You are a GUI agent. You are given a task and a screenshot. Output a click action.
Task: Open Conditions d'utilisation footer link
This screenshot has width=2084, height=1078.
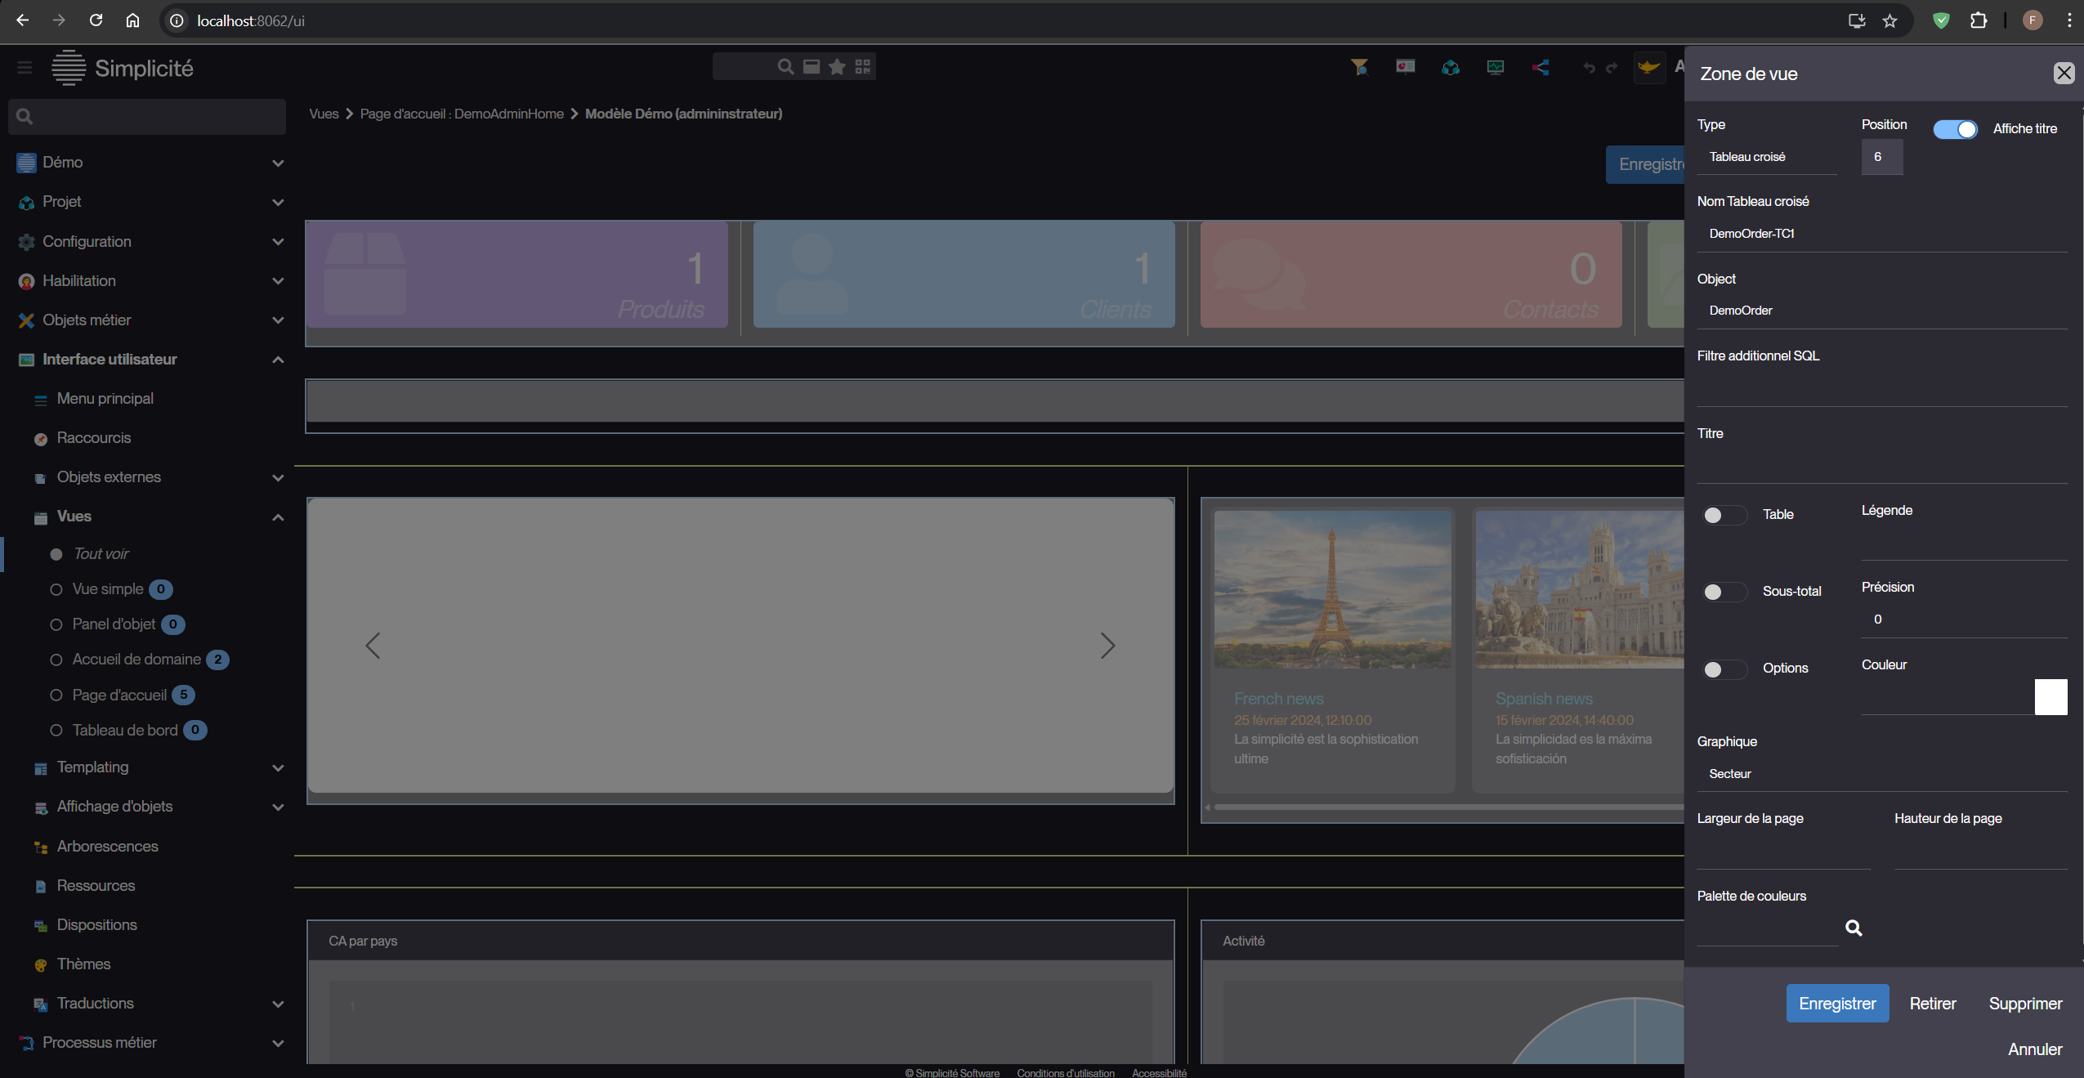[x=1066, y=1072]
